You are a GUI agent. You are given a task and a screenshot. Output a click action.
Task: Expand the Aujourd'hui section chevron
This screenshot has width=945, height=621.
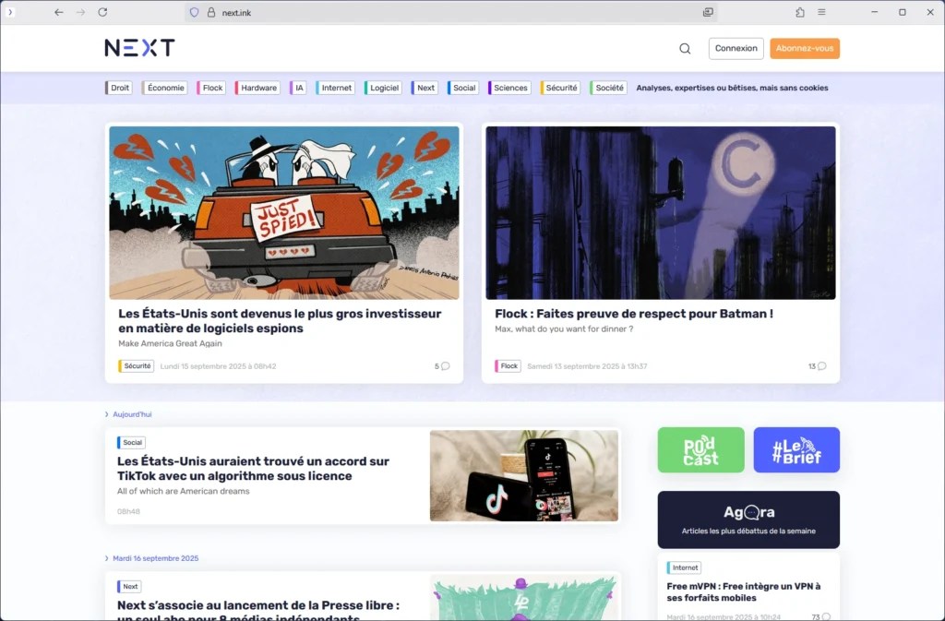pos(107,414)
